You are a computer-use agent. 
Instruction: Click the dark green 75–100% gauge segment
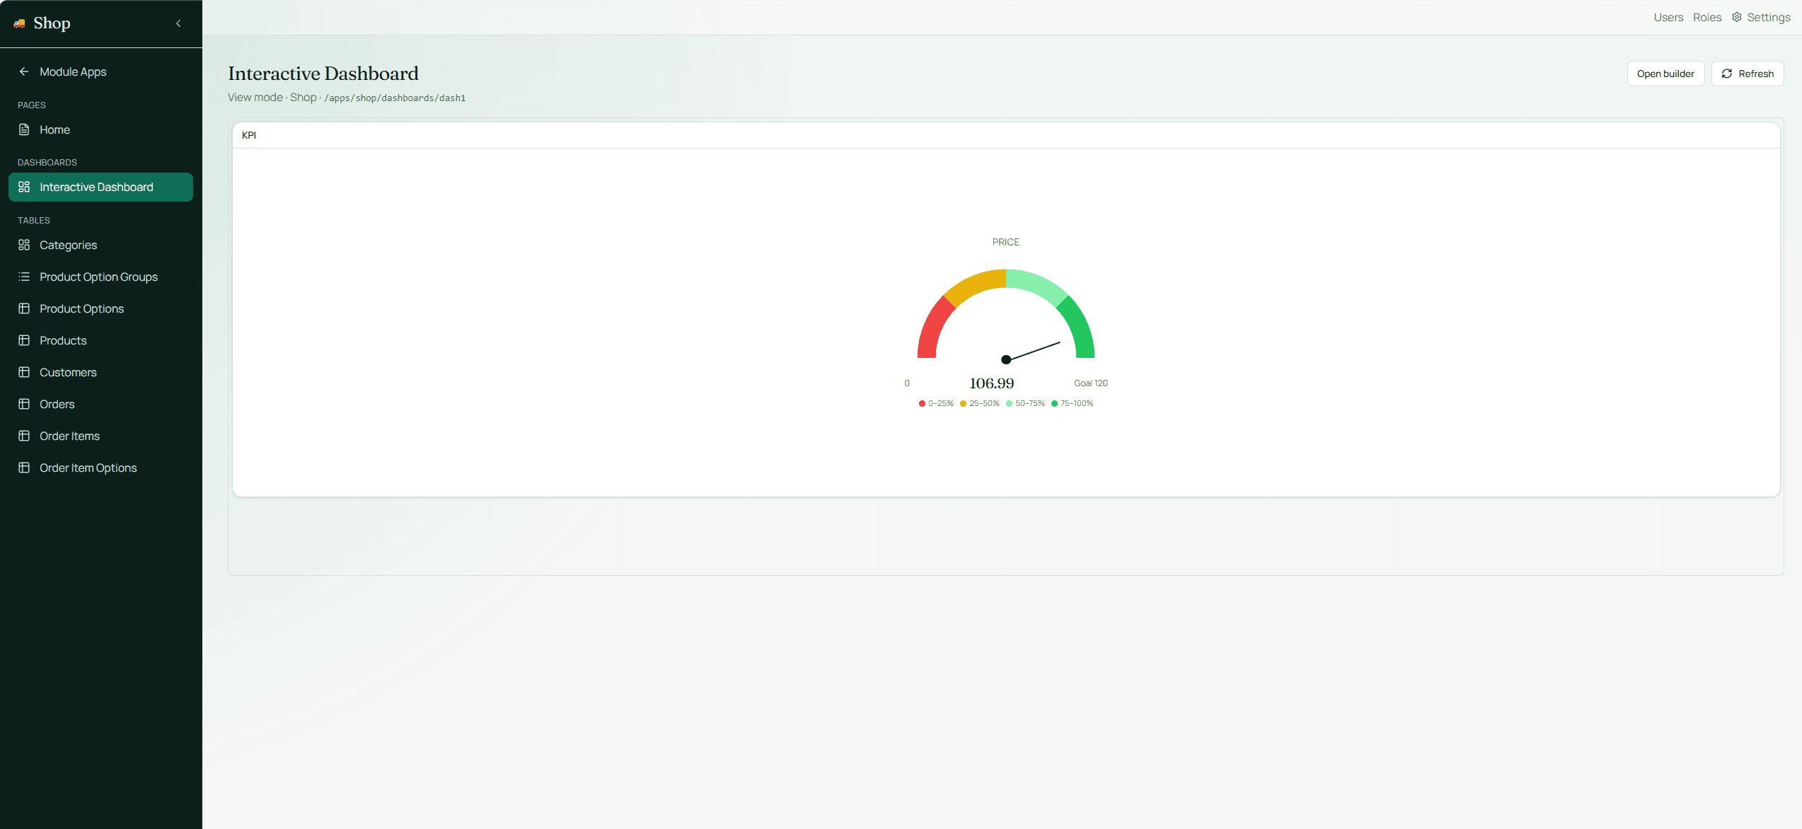pos(1080,330)
